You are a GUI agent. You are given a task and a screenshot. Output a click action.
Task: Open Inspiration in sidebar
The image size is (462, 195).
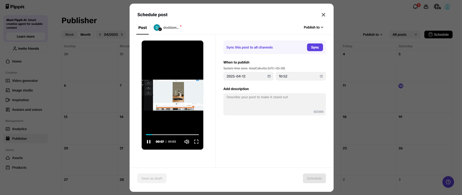pyautogui.click(x=26, y=100)
